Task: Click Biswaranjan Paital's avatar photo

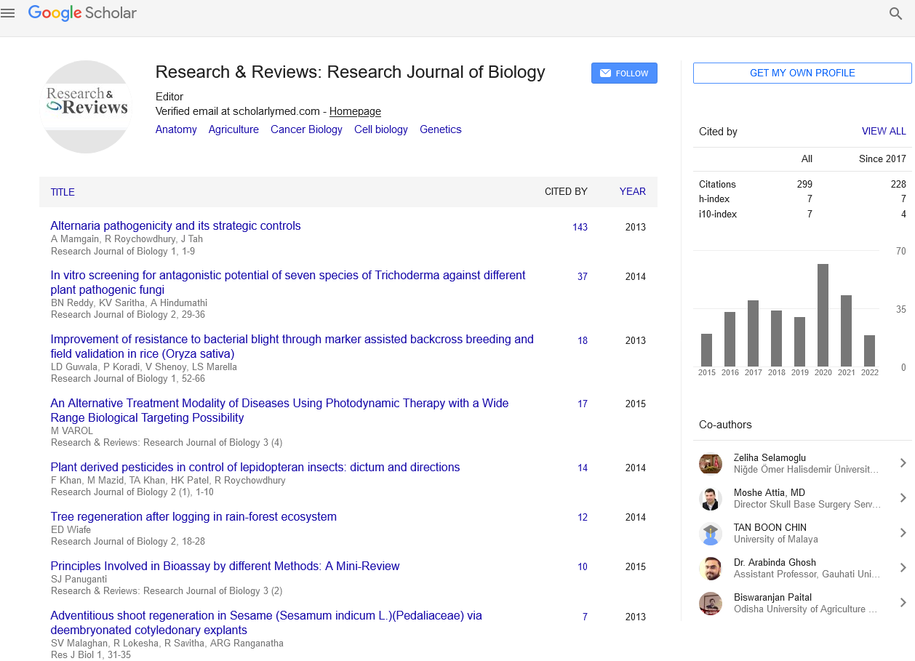Action: tap(710, 603)
